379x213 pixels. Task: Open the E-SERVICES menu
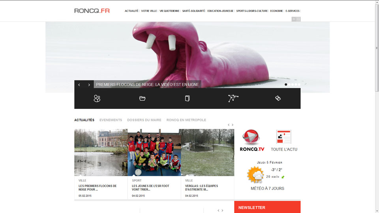click(293, 11)
